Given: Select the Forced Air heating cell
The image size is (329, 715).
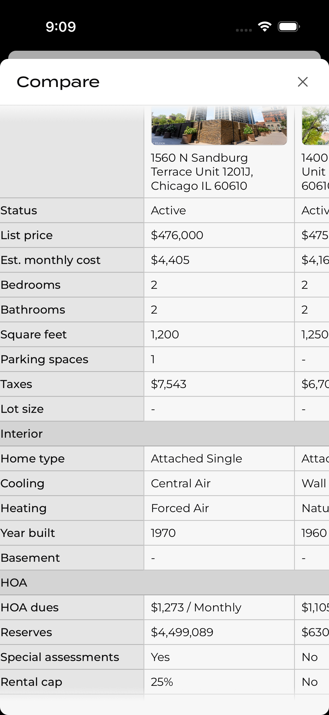Looking at the screenshot, I should (180, 508).
